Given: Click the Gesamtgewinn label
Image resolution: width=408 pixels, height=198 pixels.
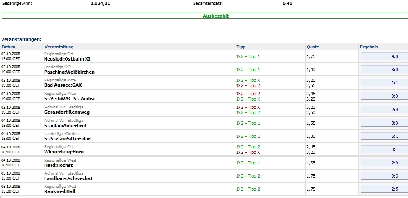Looking at the screenshot, I should point(17,4).
